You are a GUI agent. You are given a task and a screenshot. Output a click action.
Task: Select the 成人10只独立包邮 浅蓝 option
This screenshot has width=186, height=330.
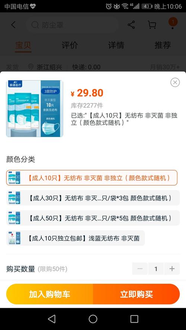pos(76,238)
